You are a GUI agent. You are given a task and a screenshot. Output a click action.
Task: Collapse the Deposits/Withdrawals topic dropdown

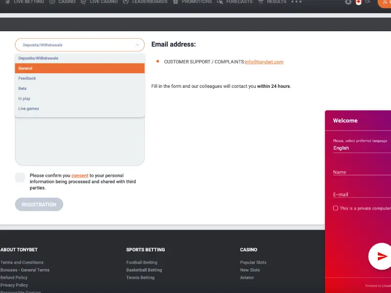click(x=80, y=45)
